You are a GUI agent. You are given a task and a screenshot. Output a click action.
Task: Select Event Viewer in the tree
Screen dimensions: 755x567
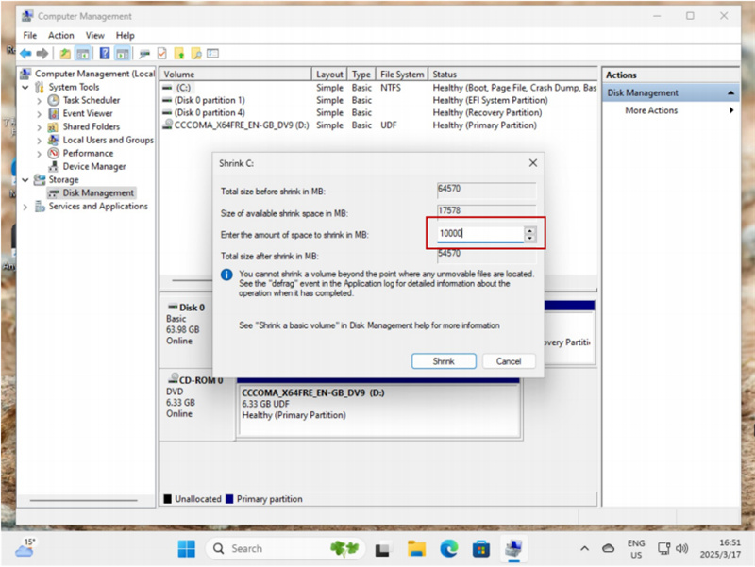(87, 113)
